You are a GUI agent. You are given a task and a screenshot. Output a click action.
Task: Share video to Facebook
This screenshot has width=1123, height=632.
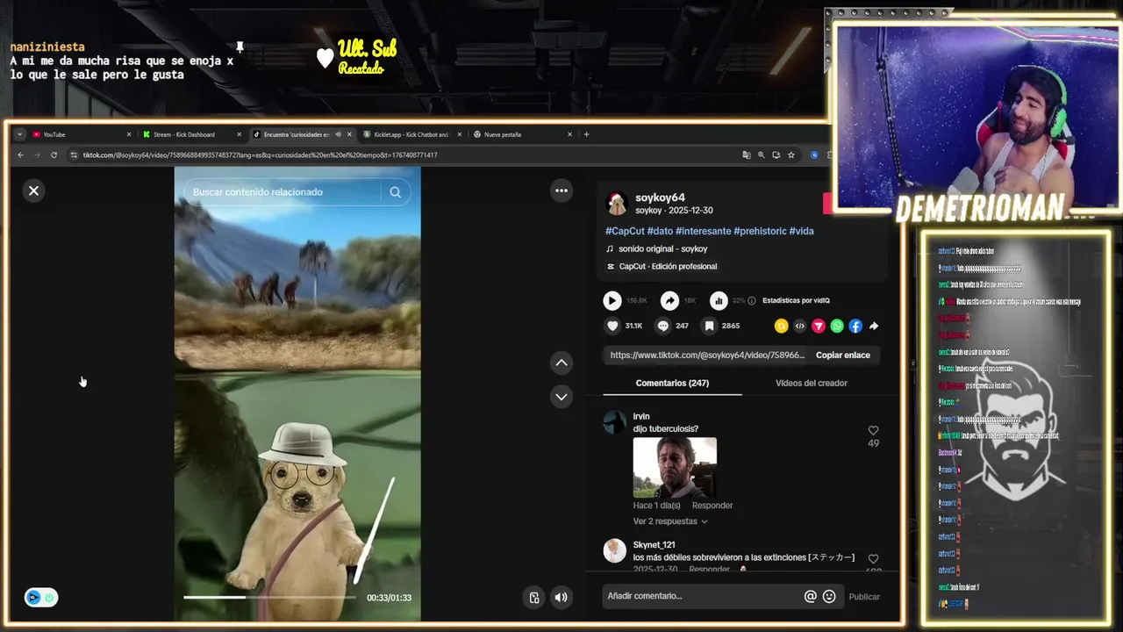855,326
